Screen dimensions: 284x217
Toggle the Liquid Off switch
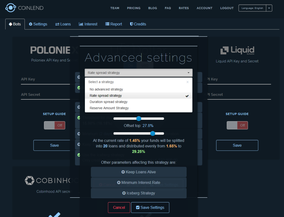(x=237, y=125)
